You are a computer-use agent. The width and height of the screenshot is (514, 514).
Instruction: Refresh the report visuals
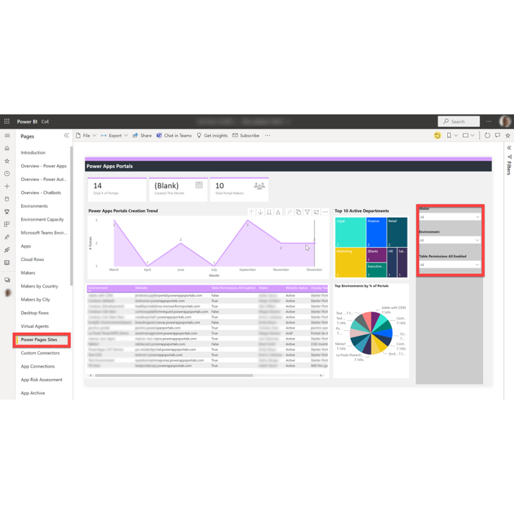pos(488,136)
